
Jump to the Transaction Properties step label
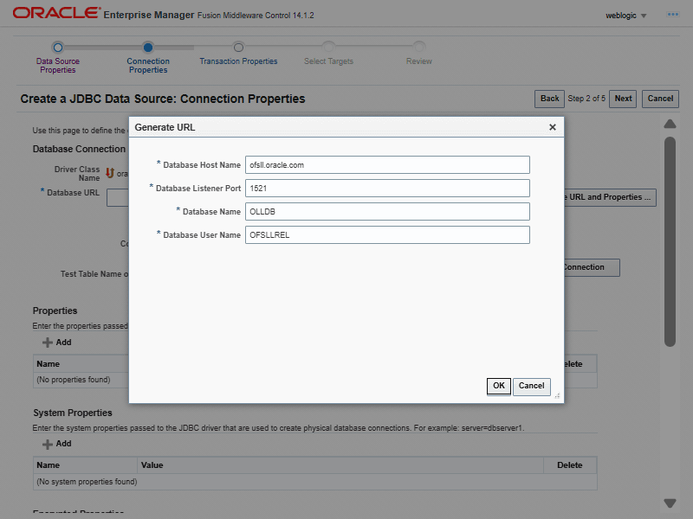[238, 61]
